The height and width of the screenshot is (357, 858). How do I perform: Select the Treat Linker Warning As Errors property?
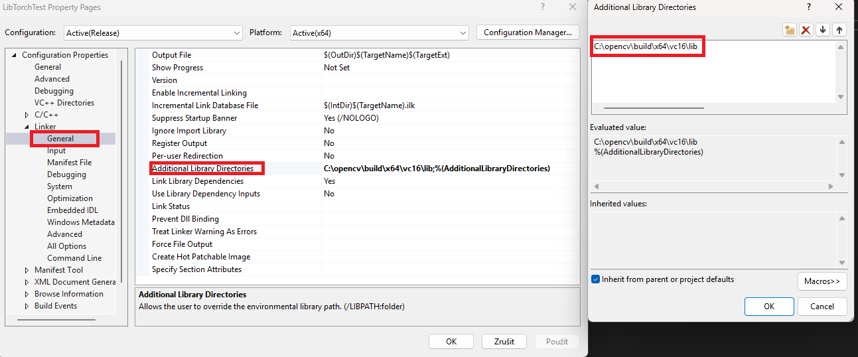click(x=204, y=232)
